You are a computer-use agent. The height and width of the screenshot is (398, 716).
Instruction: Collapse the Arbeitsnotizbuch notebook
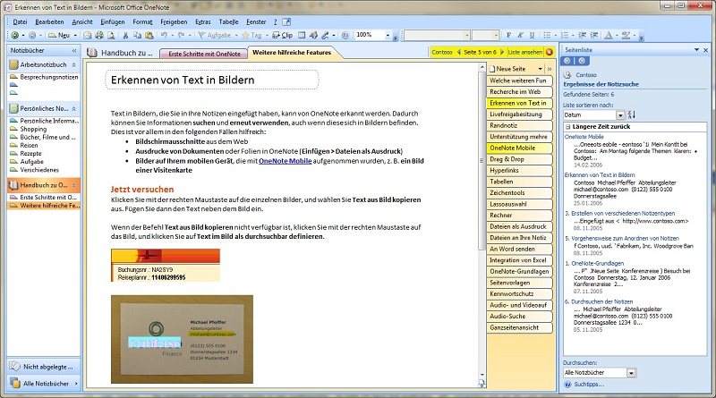pos(74,64)
